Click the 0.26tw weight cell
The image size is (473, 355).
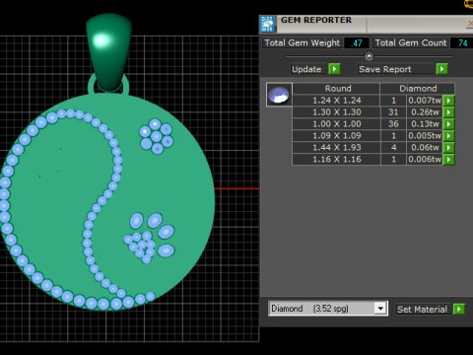pyautogui.click(x=425, y=112)
